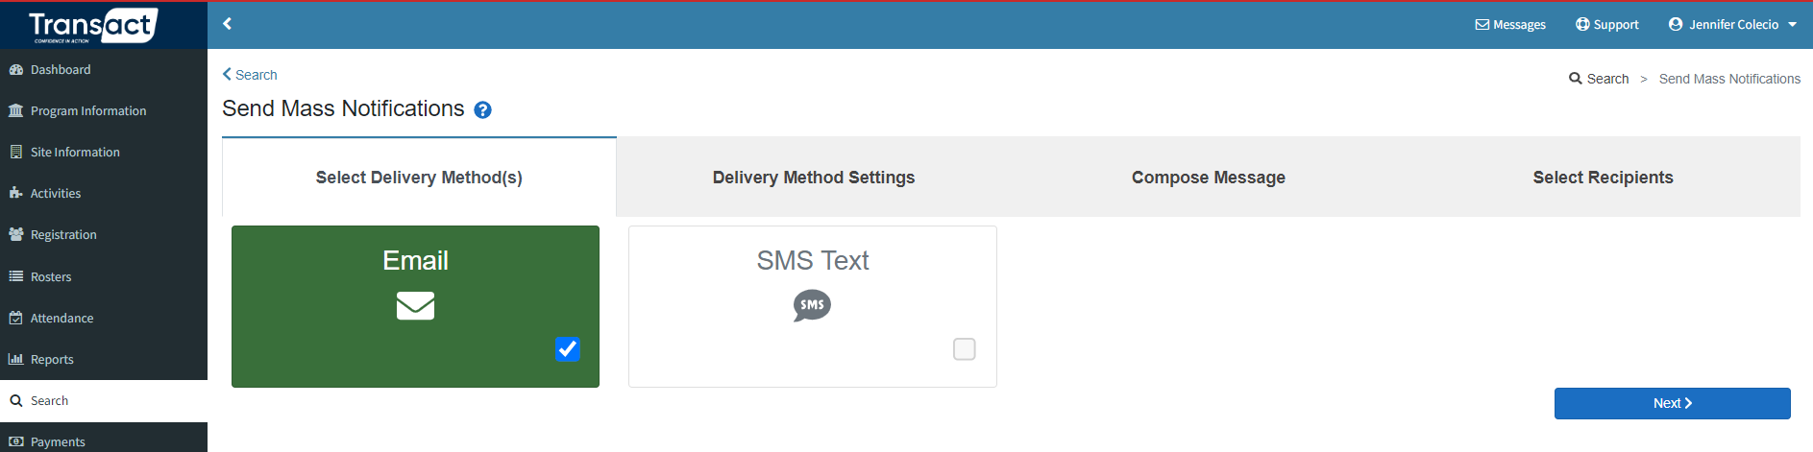Open Reports in the sidebar
The height and width of the screenshot is (452, 1813).
click(x=104, y=360)
